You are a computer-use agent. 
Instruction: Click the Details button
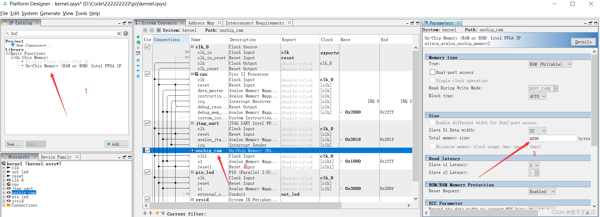[583, 42]
